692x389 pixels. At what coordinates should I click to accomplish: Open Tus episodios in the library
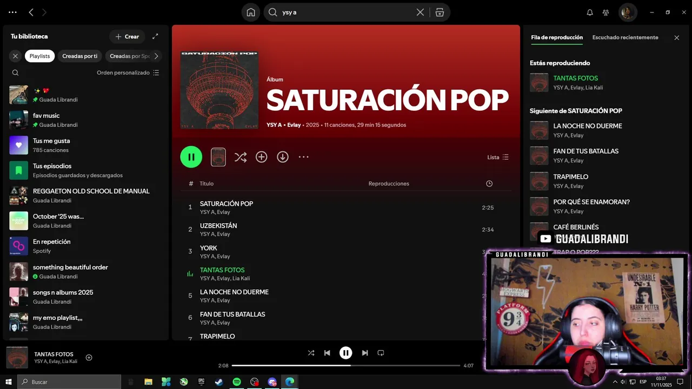(x=86, y=170)
